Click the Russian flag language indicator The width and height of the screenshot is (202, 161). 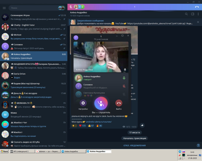click(x=184, y=152)
